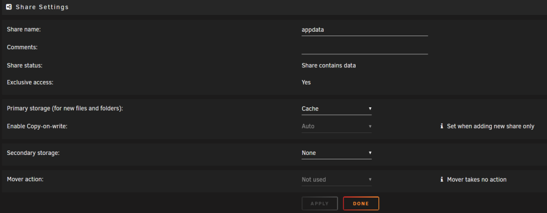
Task: Click into the Comments input field
Action: point(364,48)
